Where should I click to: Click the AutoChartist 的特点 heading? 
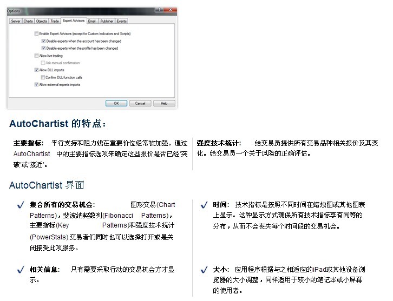click(57, 124)
